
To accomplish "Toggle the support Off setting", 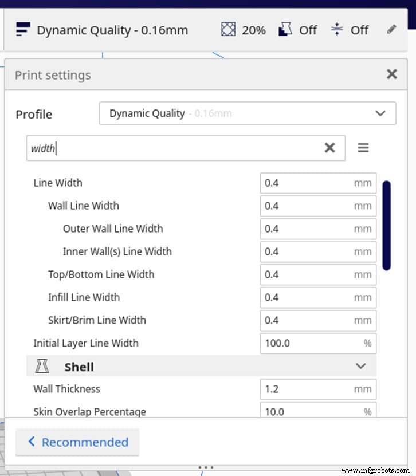I will [x=309, y=30].
